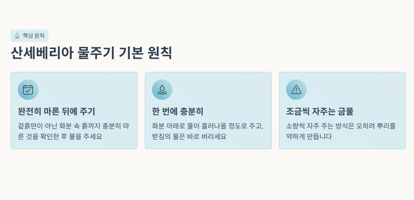Click the text line 른 것을 확인한 후 물을 주세요
Image resolution: width=414 pixels, height=200 pixels.
coord(60,137)
